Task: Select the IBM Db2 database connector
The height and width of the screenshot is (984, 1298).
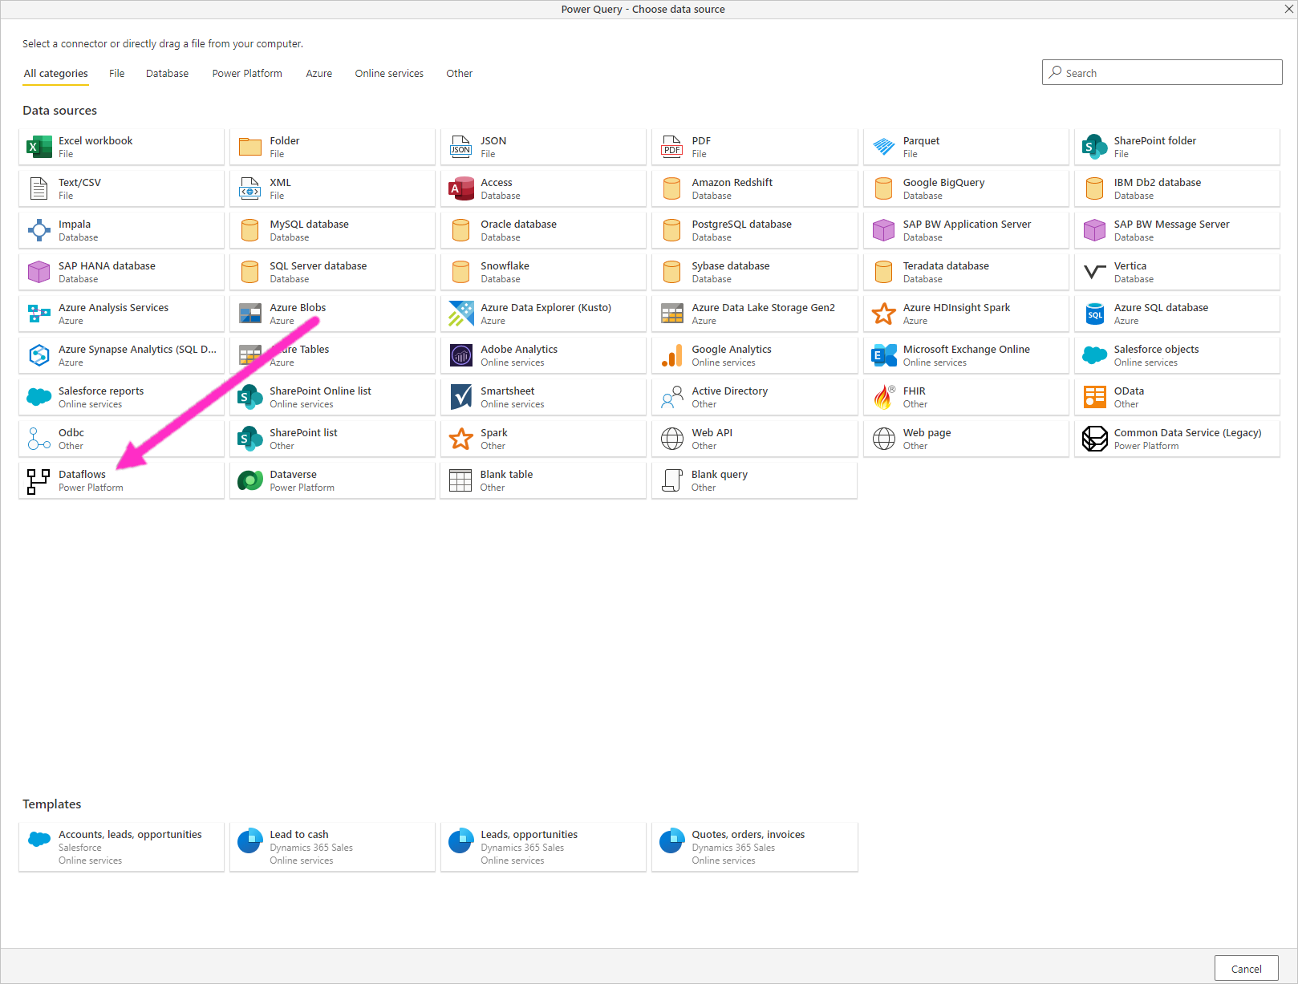Action: pyautogui.click(x=1177, y=188)
